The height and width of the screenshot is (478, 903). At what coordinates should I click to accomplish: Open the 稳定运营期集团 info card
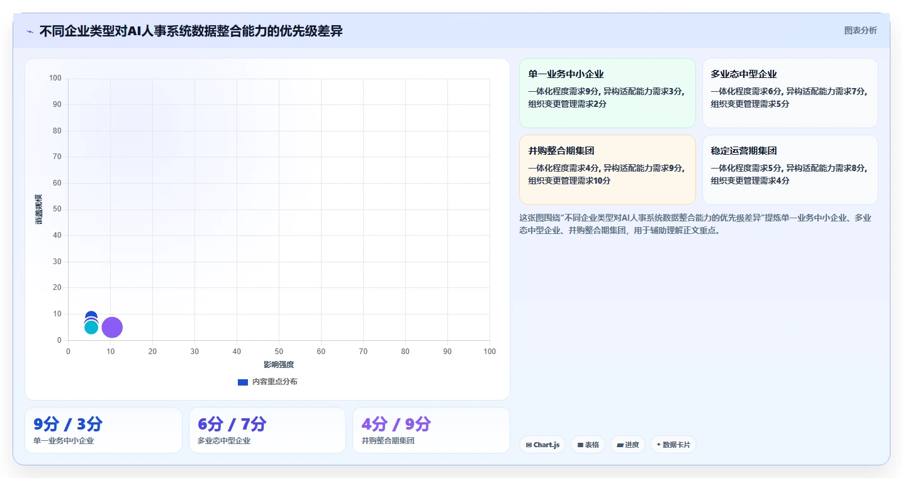pyautogui.click(x=790, y=170)
